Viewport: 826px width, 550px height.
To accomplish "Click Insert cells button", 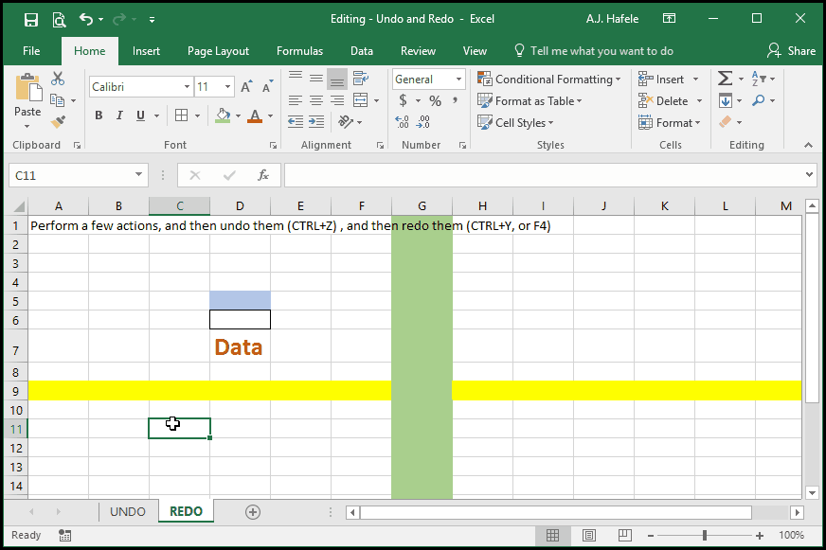I will pos(661,79).
